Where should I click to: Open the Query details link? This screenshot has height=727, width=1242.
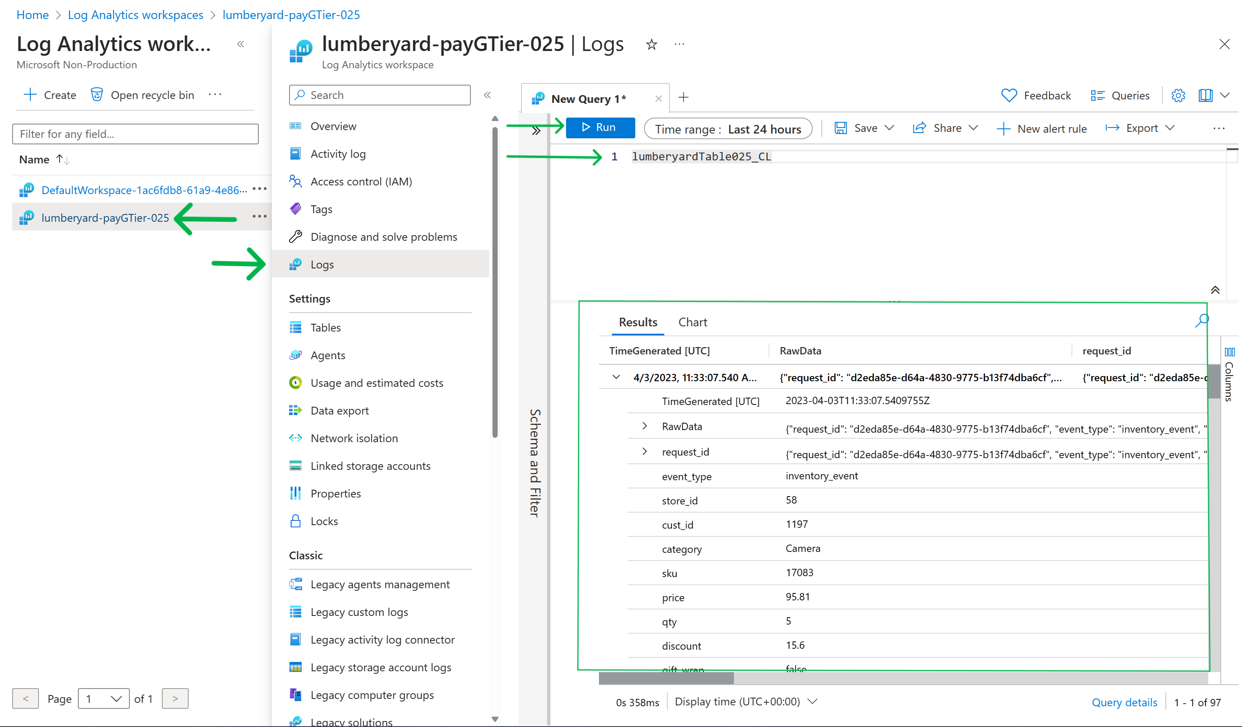click(1124, 702)
